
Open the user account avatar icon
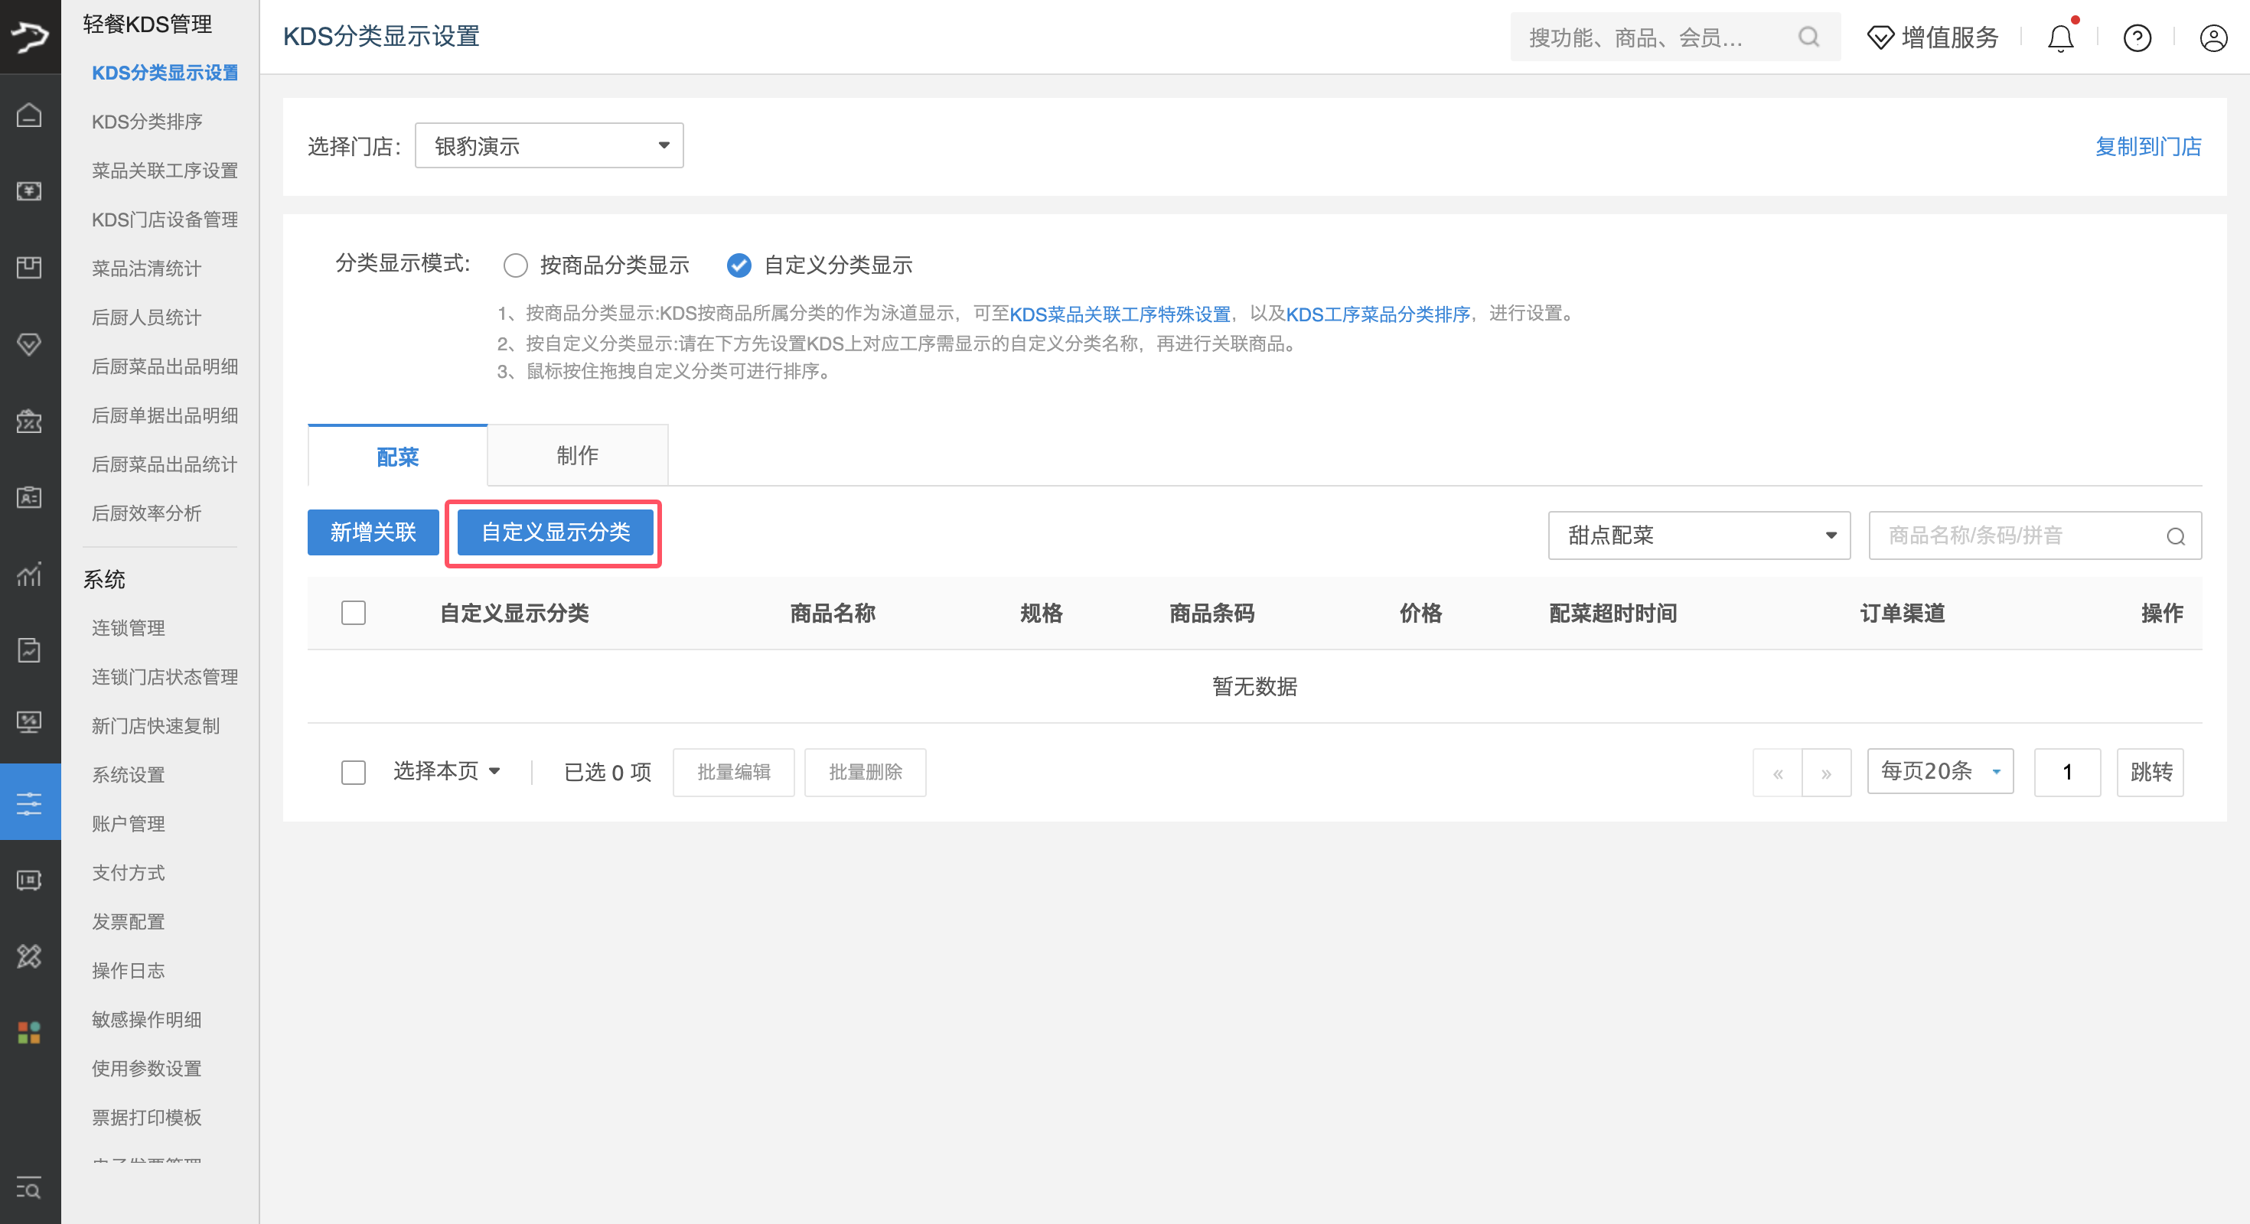click(2212, 37)
